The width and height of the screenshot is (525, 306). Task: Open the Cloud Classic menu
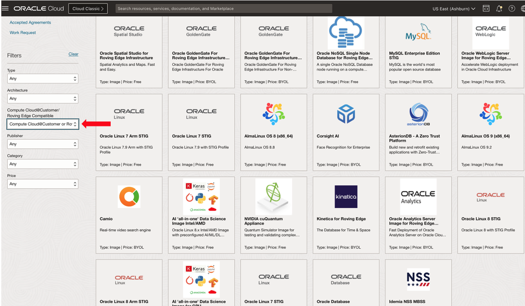pos(87,8)
